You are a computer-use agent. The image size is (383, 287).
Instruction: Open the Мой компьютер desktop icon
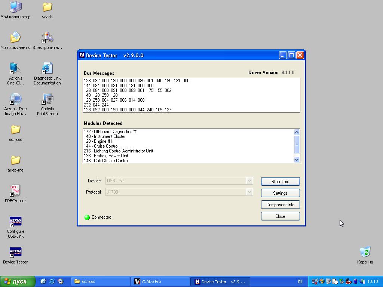click(15, 10)
